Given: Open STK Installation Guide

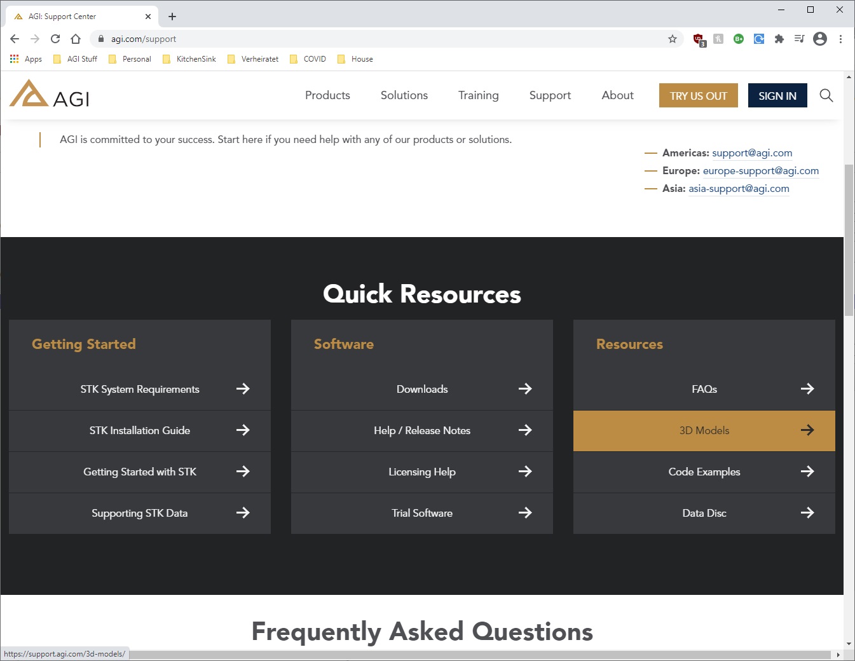Looking at the screenshot, I should (140, 431).
